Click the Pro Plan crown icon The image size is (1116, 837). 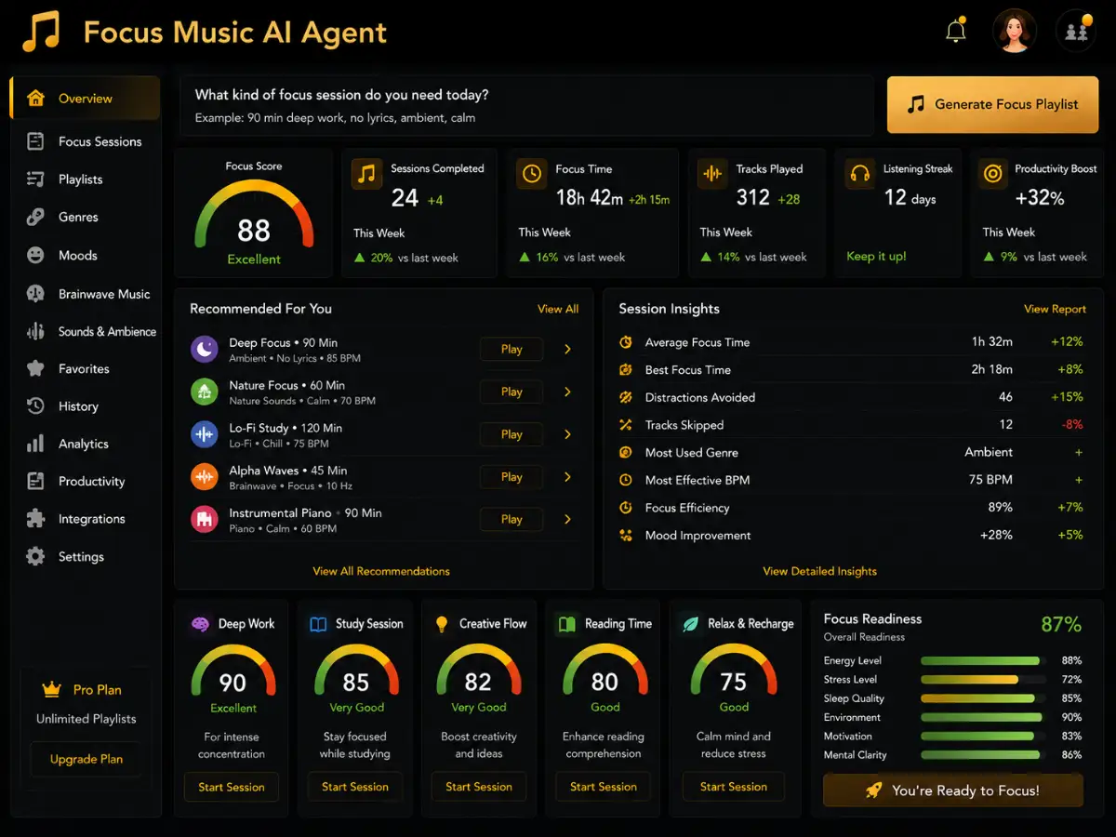tap(51, 689)
